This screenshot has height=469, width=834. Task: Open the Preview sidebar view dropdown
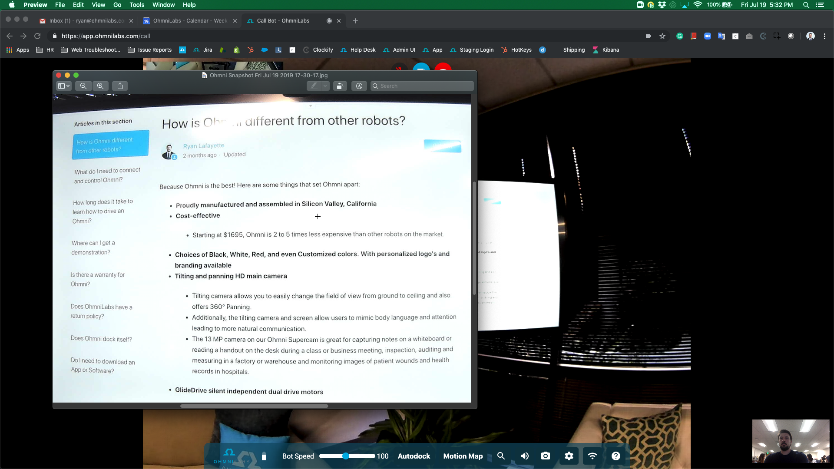[x=64, y=86]
